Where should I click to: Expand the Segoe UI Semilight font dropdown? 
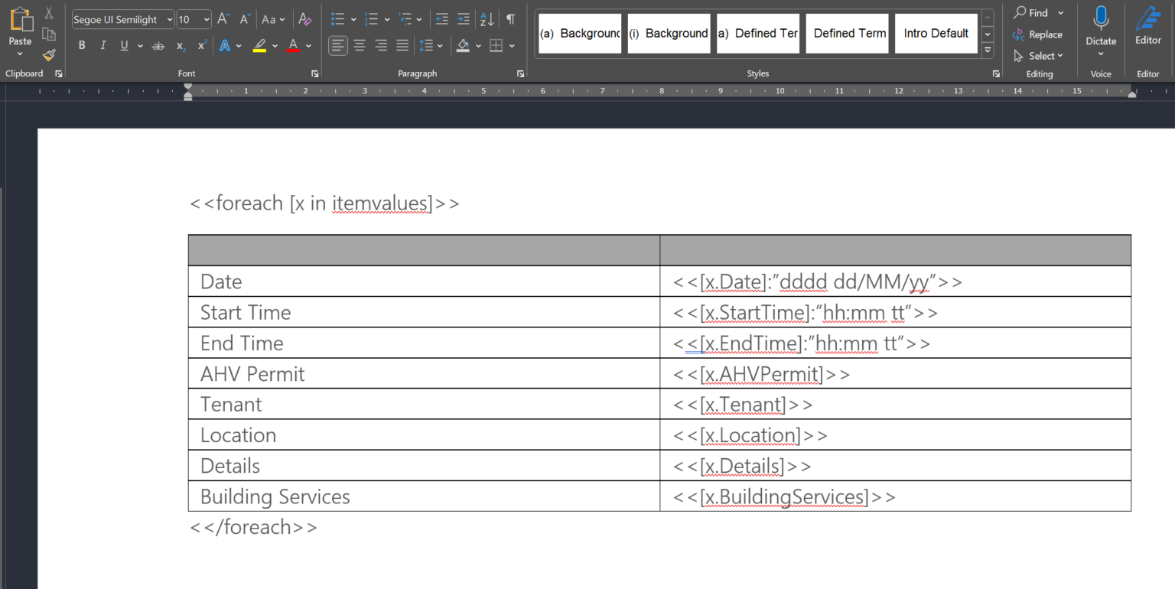(x=169, y=20)
